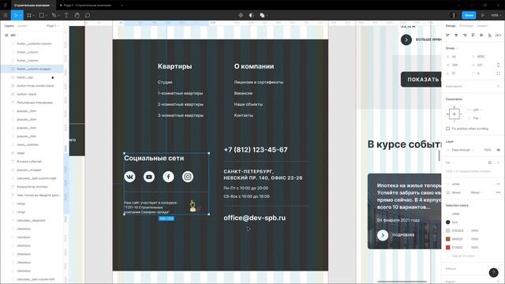Click the Mask icon in the toolbar
Screen dimensions: 505x284
pos(251,15)
